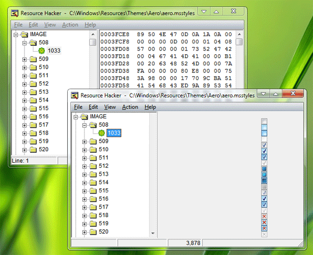Expand the 510 node in back window

tap(25, 68)
